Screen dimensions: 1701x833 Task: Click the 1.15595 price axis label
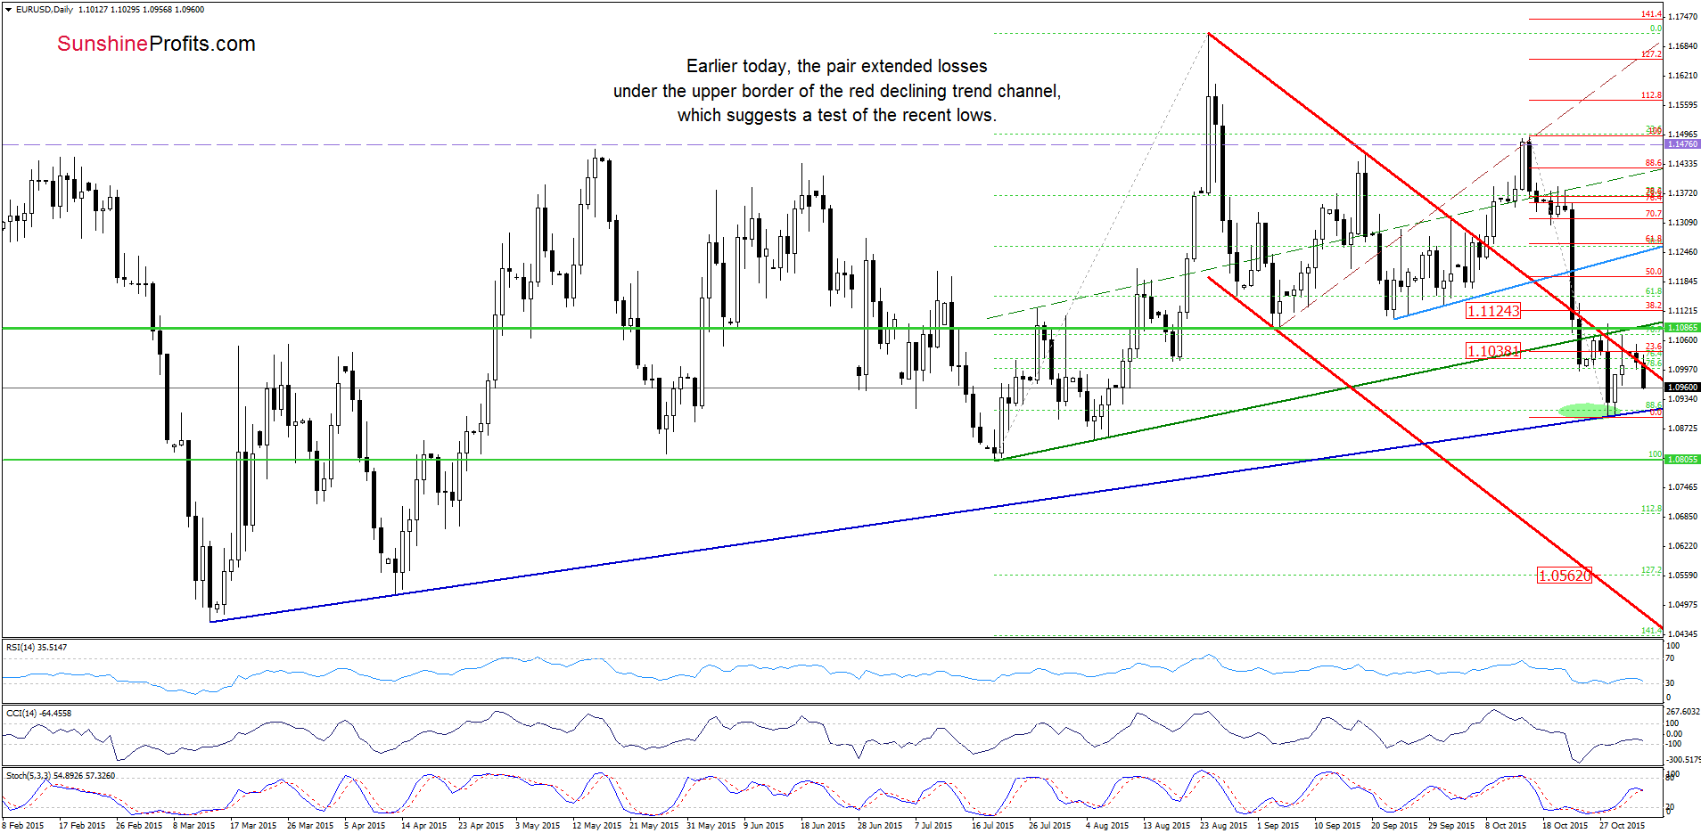point(1682,105)
